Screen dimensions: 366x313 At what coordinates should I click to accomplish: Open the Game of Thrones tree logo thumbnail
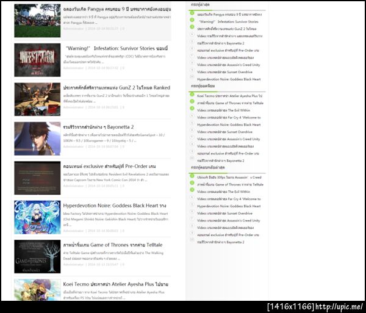37,256
